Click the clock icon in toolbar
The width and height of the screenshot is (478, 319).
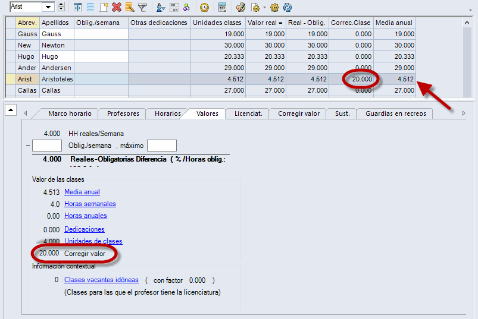(204, 7)
